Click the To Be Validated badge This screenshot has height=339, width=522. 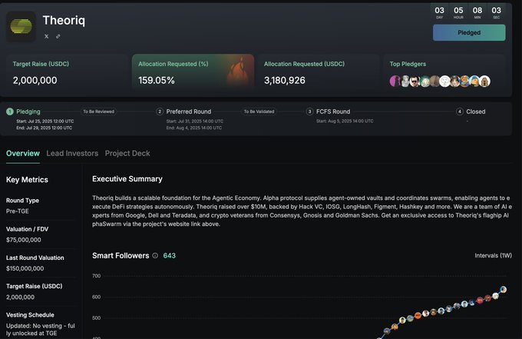(259, 111)
